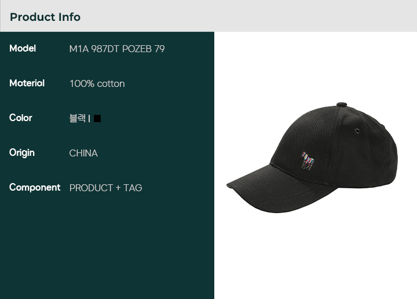Select the CHINA origin value
The width and height of the screenshot is (417, 299).
coord(83,153)
